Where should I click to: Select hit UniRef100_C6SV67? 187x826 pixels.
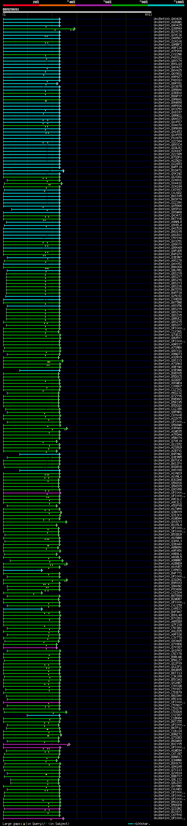168,190
